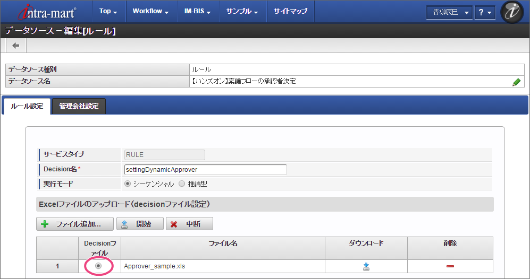Delete Approver_sample.xls with red minus icon
The height and width of the screenshot is (279, 530).
(450, 266)
